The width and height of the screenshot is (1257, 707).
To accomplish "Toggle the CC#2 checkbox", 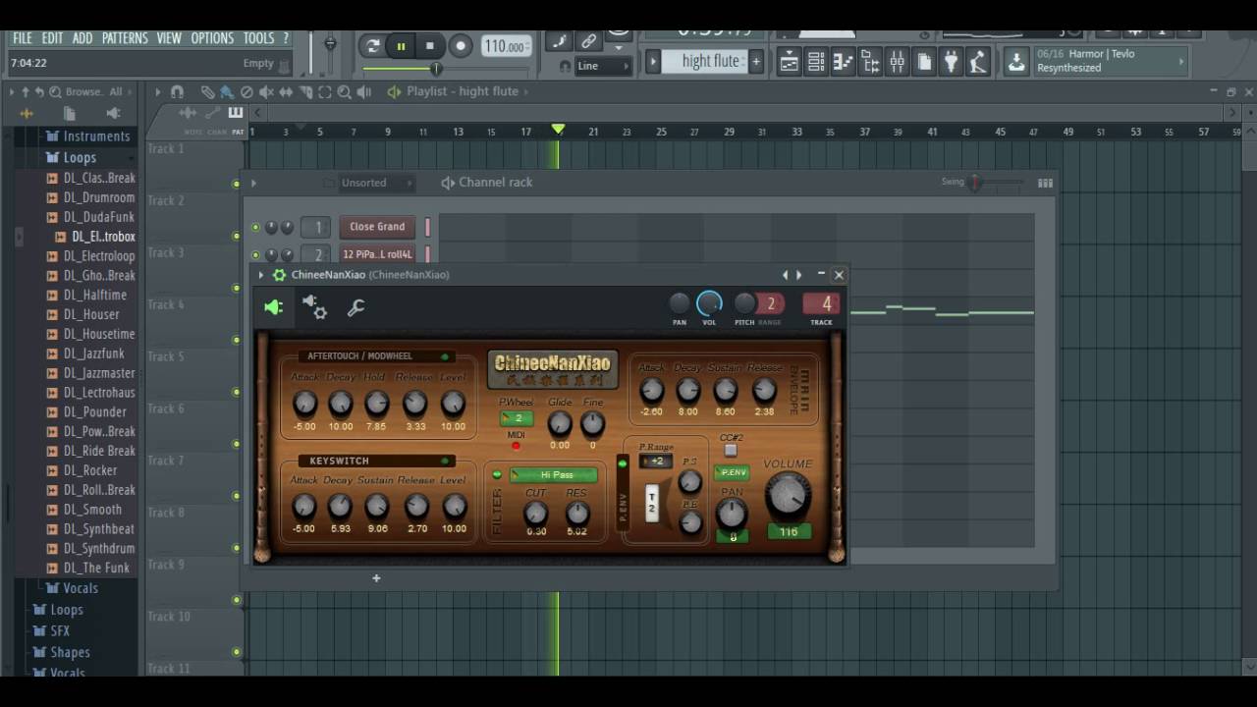I will (731, 451).
